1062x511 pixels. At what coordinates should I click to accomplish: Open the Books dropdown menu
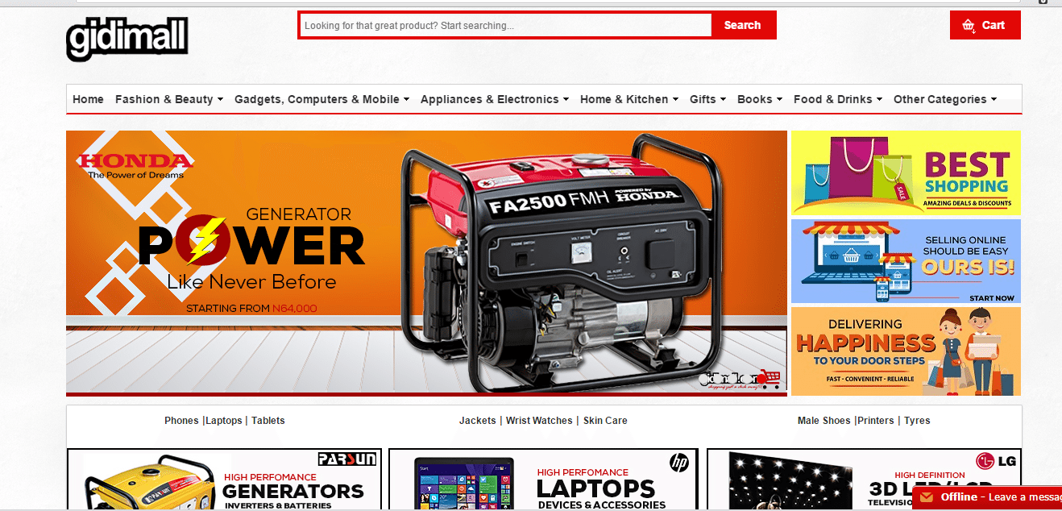point(760,99)
